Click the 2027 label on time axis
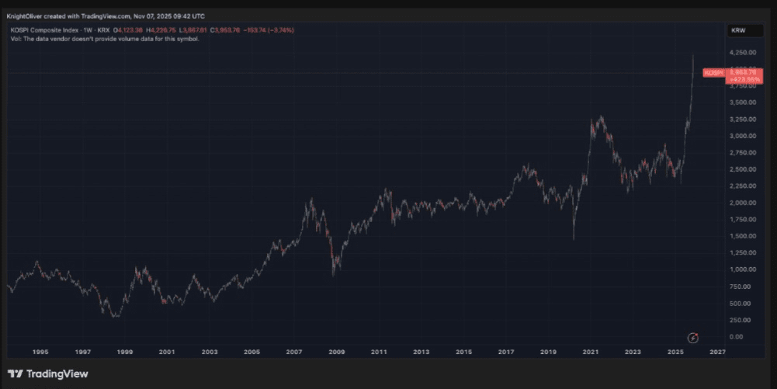Screen dimensions: 777x389 point(717,352)
